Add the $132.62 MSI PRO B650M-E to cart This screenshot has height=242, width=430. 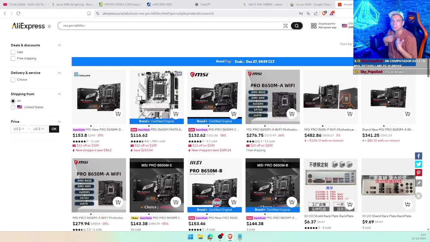(234, 114)
